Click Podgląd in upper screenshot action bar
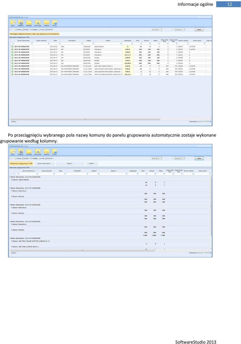 pyautogui.click(x=34, y=30)
